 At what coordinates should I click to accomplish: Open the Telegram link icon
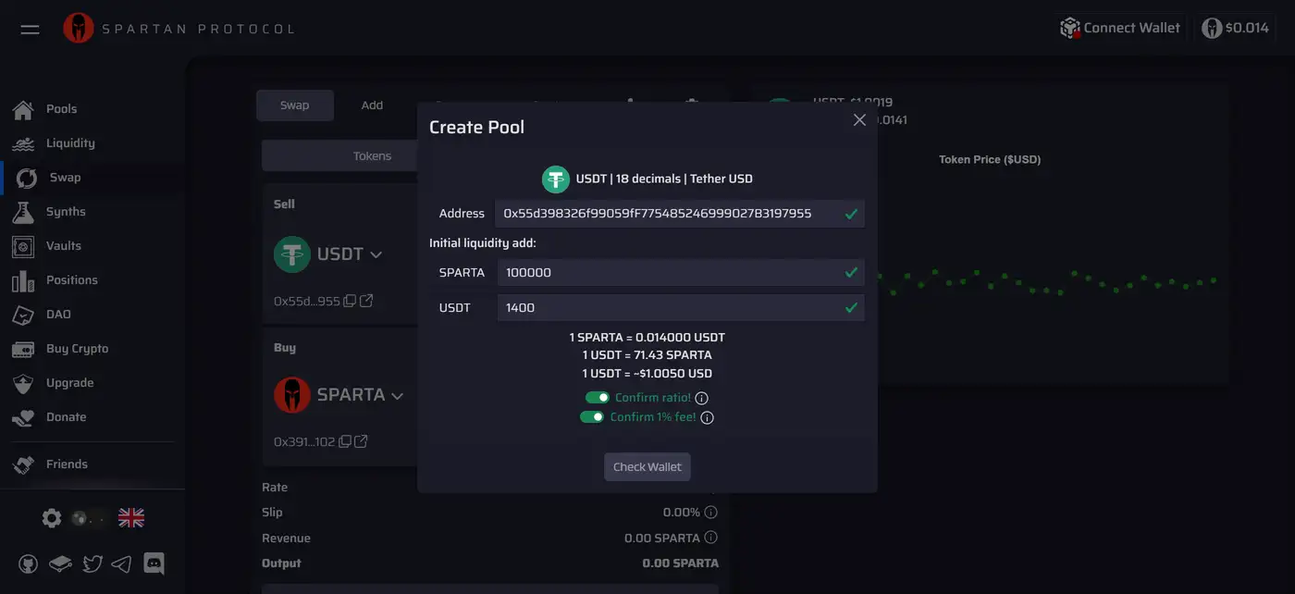(121, 563)
